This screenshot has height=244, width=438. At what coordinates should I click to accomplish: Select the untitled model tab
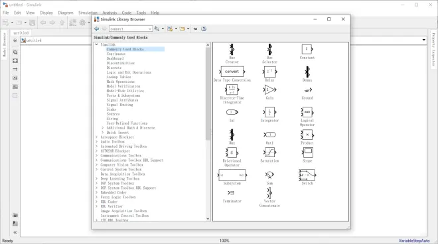coord(21,33)
